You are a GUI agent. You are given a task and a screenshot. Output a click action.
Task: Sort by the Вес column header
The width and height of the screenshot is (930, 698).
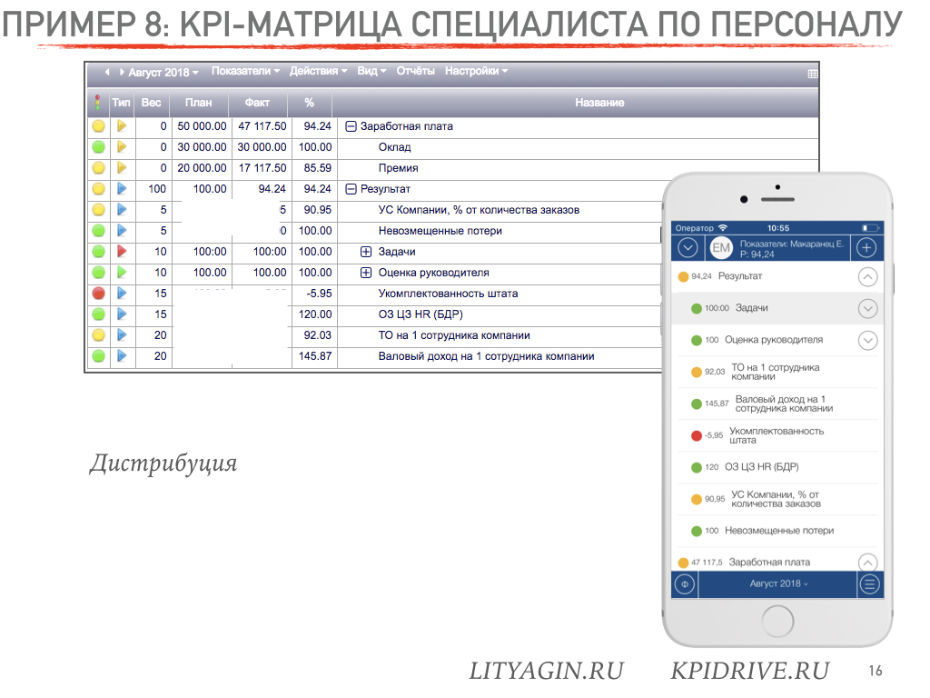pyautogui.click(x=152, y=103)
